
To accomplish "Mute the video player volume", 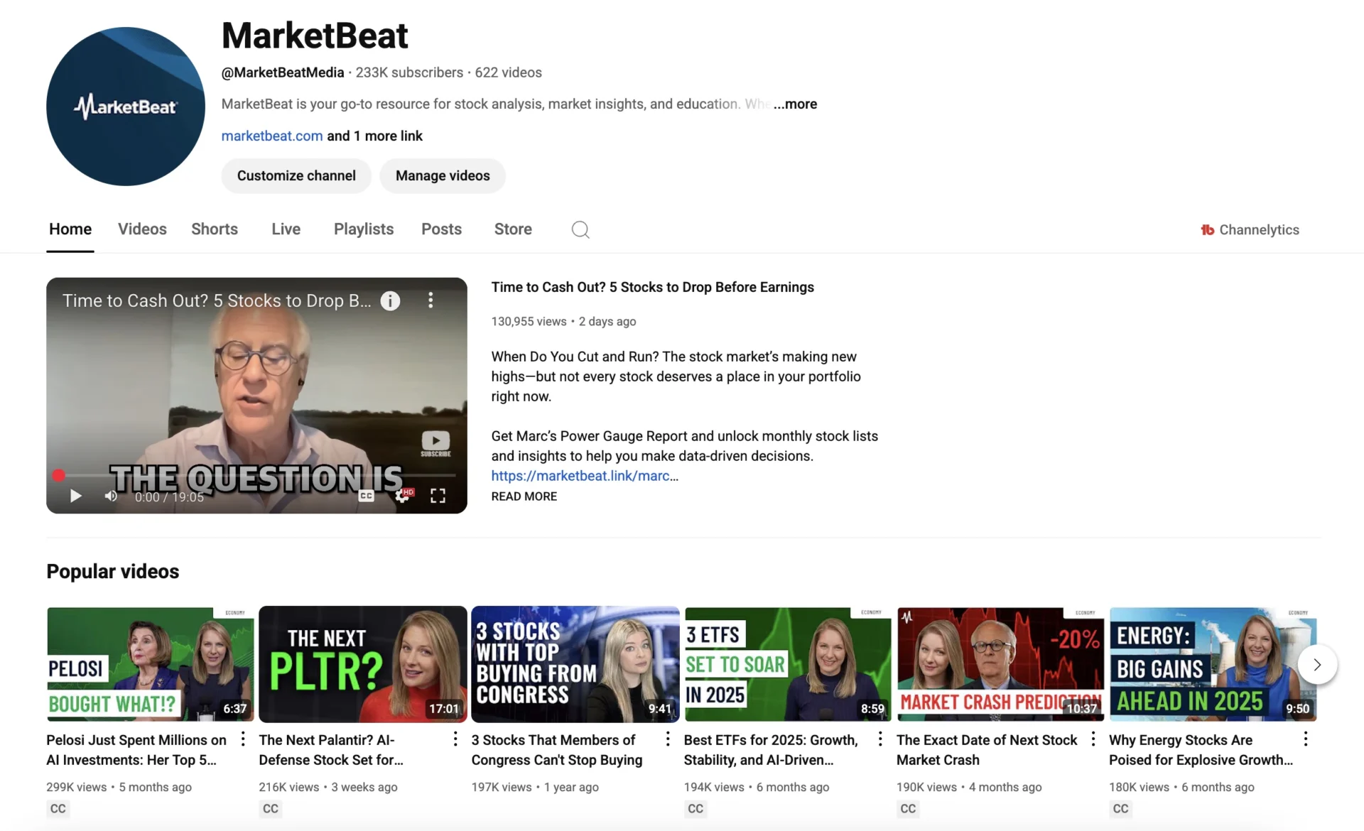I will (x=111, y=496).
